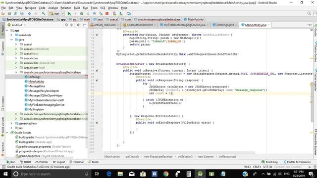317x178 pixels.
Task: Run the app with green play icon
Action: (x=69, y=13)
